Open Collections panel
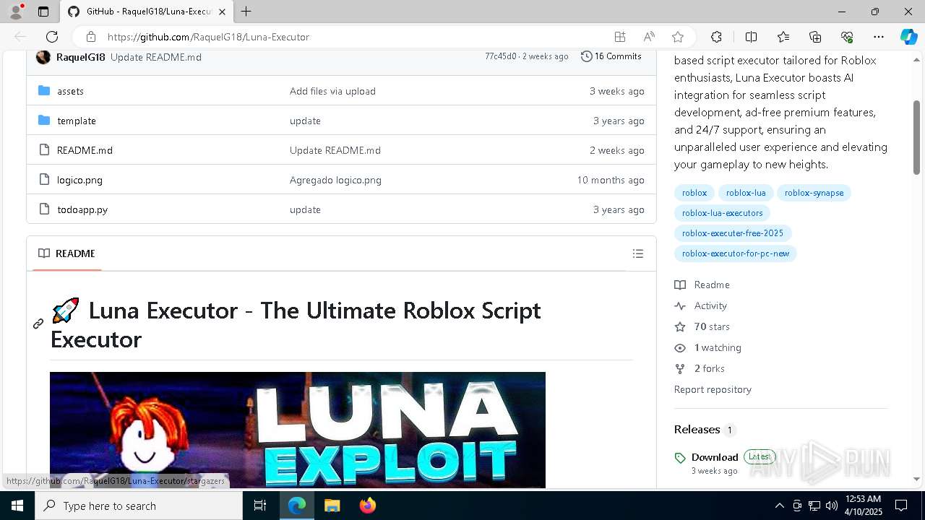925x520 pixels. click(815, 37)
